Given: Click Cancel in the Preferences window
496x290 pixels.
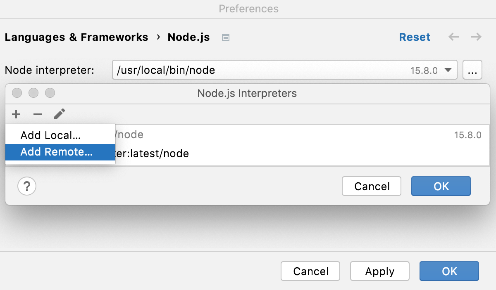Looking at the screenshot, I should click(310, 271).
